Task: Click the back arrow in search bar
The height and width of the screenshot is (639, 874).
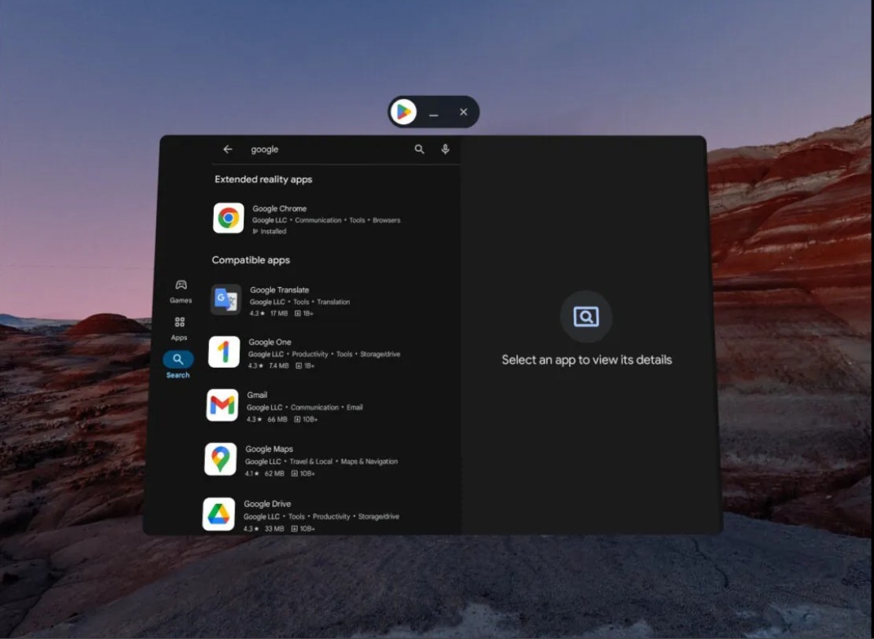Action: click(x=227, y=149)
